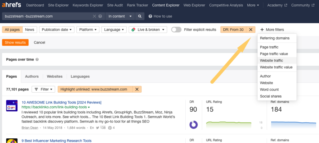Click the Twitter shares icon 138
Image resolution: width=319 pixels, height=143 pixels.
point(98,128)
